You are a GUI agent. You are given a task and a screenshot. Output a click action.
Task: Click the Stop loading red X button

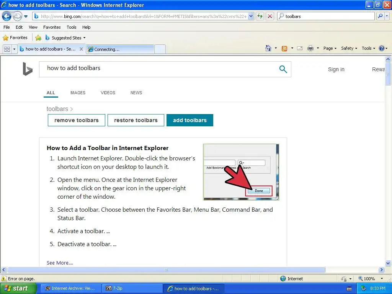pyautogui.click(x=270, y=16)
